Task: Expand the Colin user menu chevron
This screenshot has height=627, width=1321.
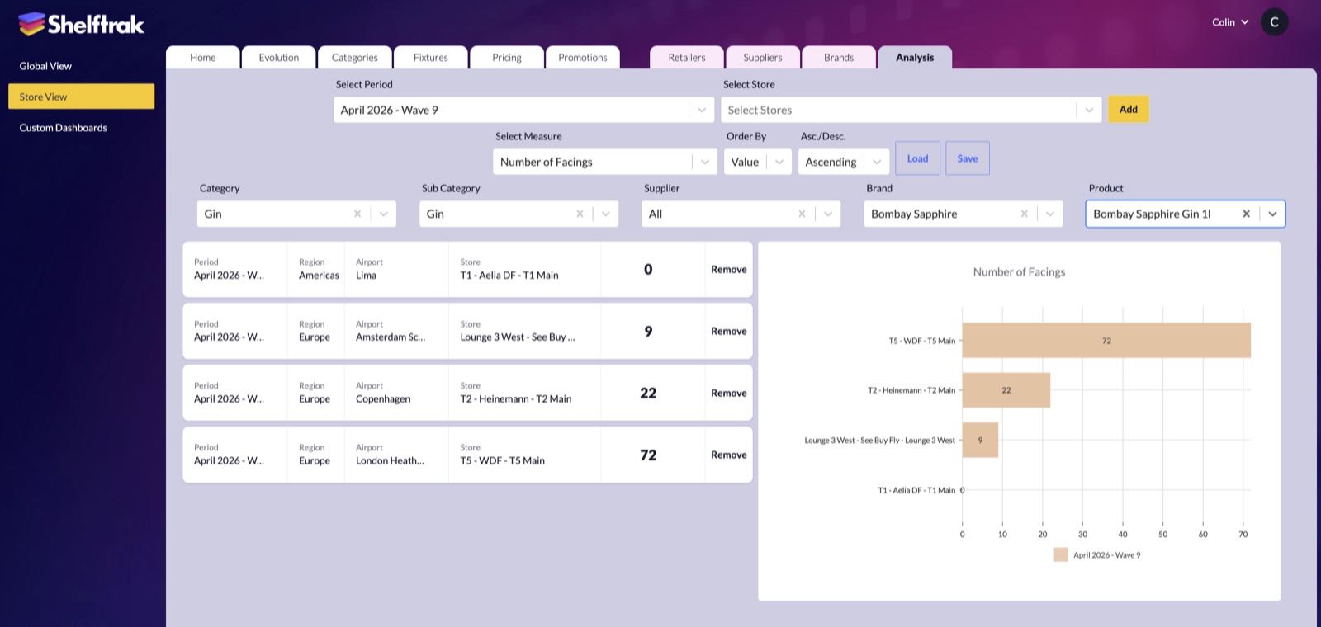Action: tap(1244, 22)
